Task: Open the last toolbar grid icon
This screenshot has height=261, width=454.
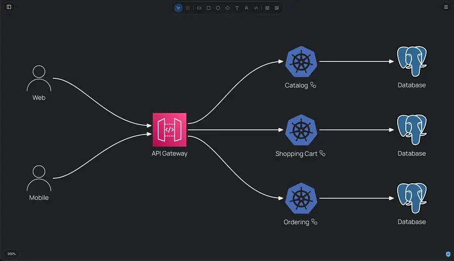Action: tap(277, 8)
